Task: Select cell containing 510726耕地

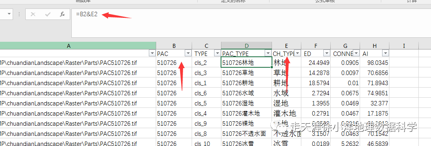Action: tap(247, 83)
